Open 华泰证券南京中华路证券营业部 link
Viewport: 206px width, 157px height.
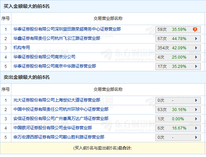pos(55,66)
